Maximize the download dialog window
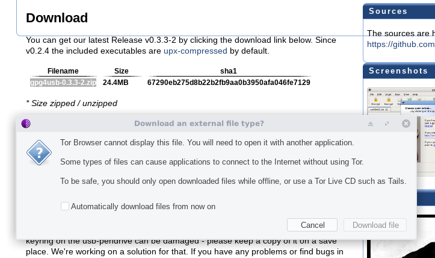Image resolution: width=435 pixels, height=258 pixels. (387, 124)
